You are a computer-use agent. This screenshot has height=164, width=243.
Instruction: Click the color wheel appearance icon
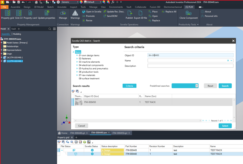(81, 2)
